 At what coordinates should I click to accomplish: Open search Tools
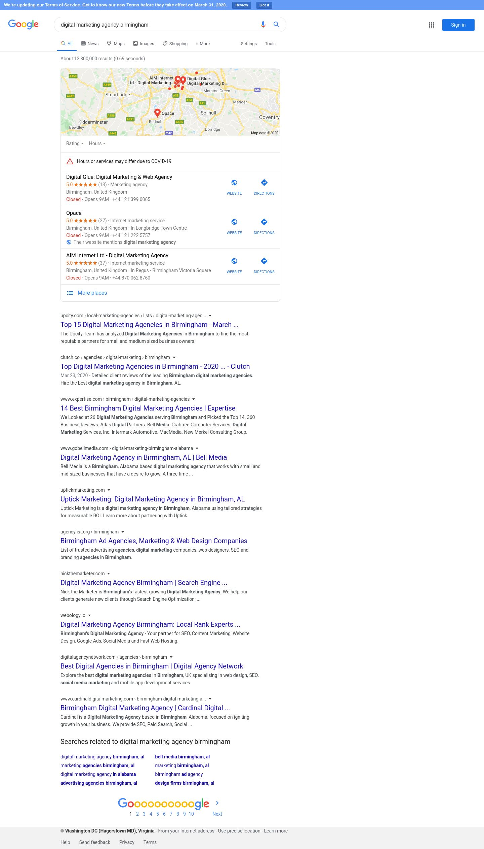tap(270, 44)
